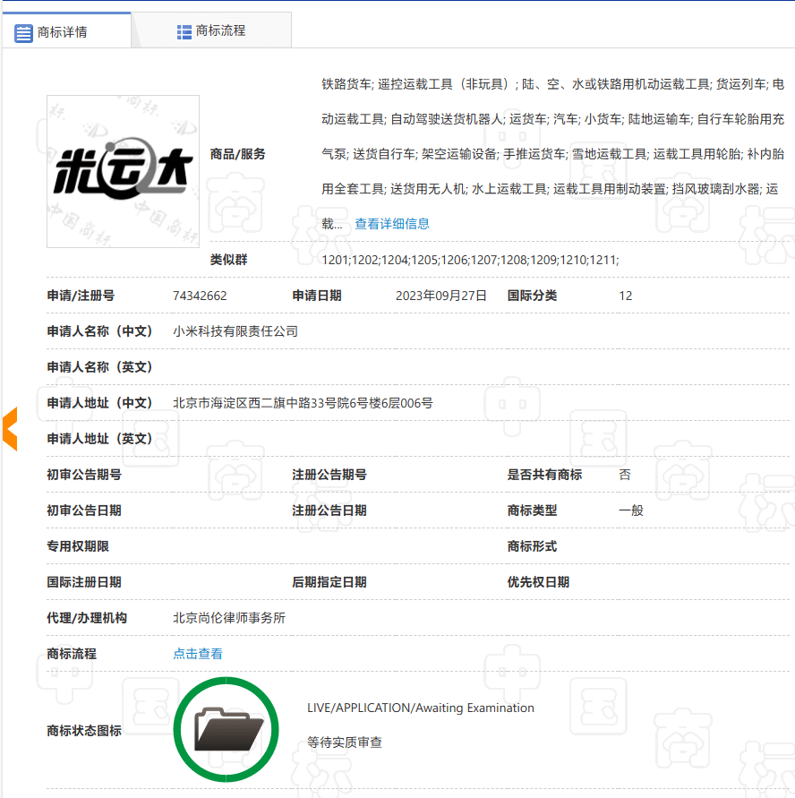Click the international class value 12

[x=625, y=296]
